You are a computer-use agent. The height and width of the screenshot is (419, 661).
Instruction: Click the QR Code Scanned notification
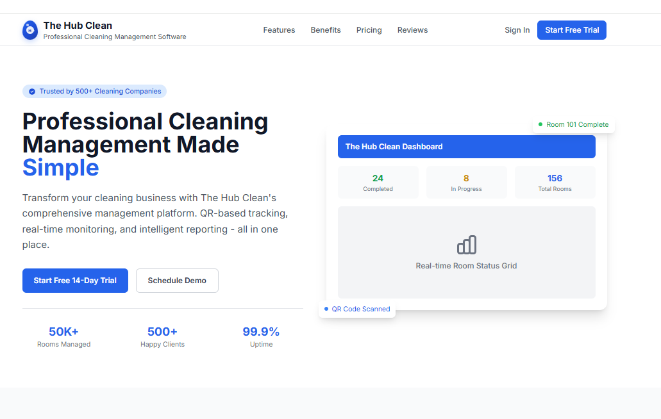(x=357, y=309)
